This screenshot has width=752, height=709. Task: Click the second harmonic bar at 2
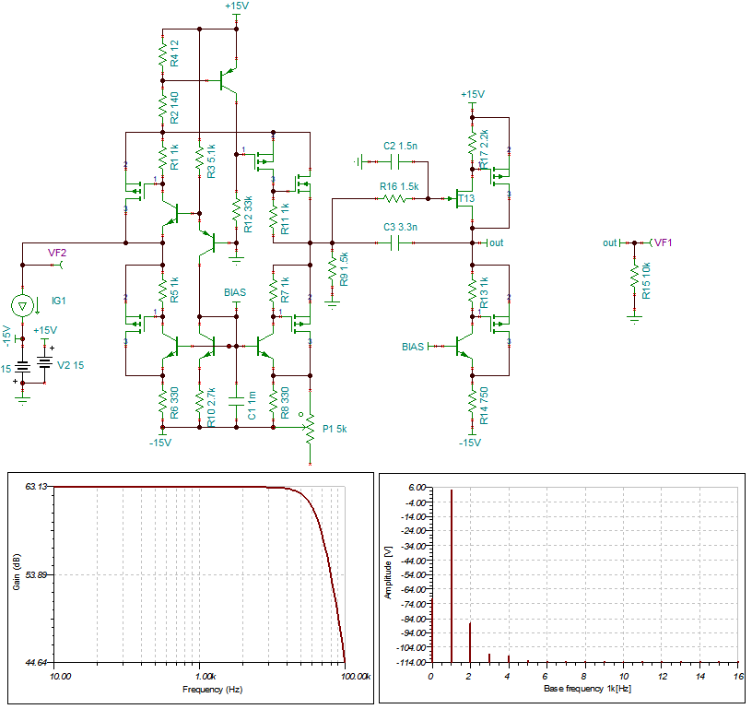[x=470, y=643]
